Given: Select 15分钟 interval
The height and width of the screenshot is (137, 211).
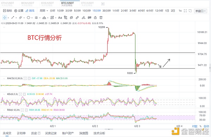Looking at the screenshot, I should click(97, 11).
